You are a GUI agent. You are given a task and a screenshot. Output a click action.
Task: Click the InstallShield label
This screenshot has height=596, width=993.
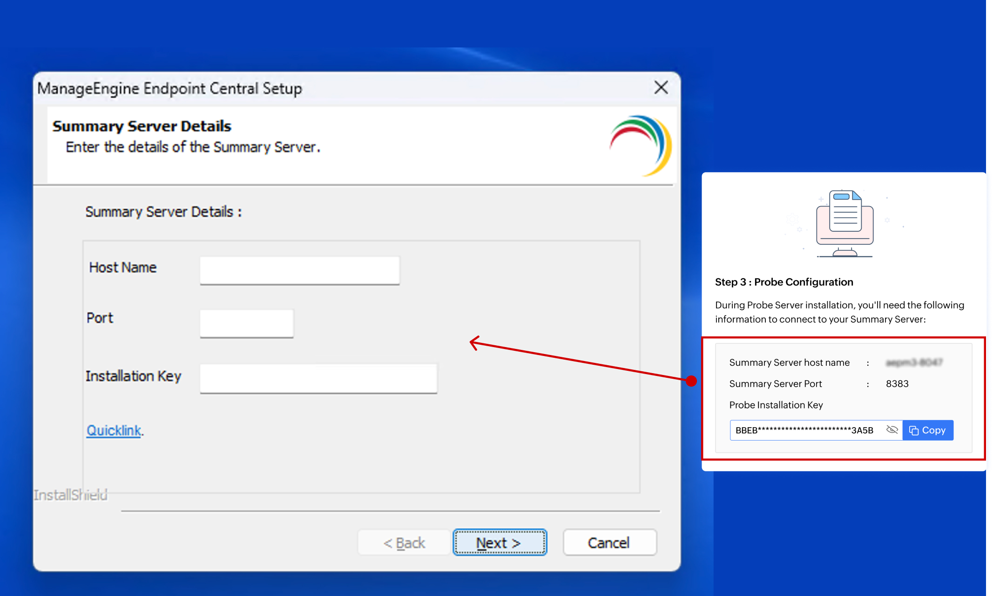pyautogui.click(x=70, y=495)
